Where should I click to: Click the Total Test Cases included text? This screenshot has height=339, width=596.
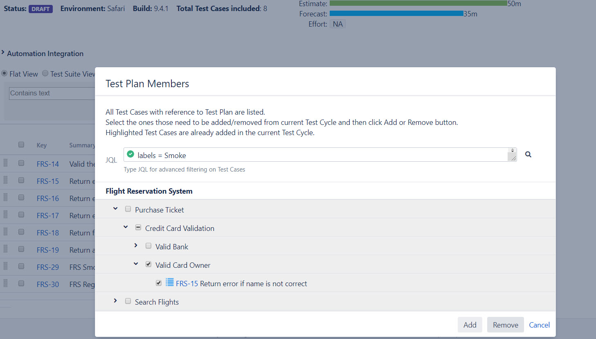[x=222, y=9]
